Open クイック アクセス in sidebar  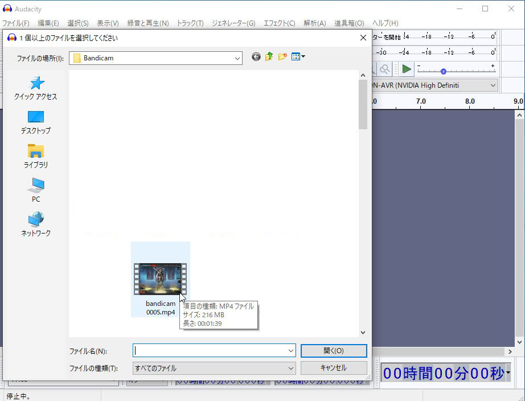pyautogui.click(x=36, y=88)
